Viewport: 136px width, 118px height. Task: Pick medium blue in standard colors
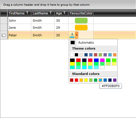click(x=105, y=80)
